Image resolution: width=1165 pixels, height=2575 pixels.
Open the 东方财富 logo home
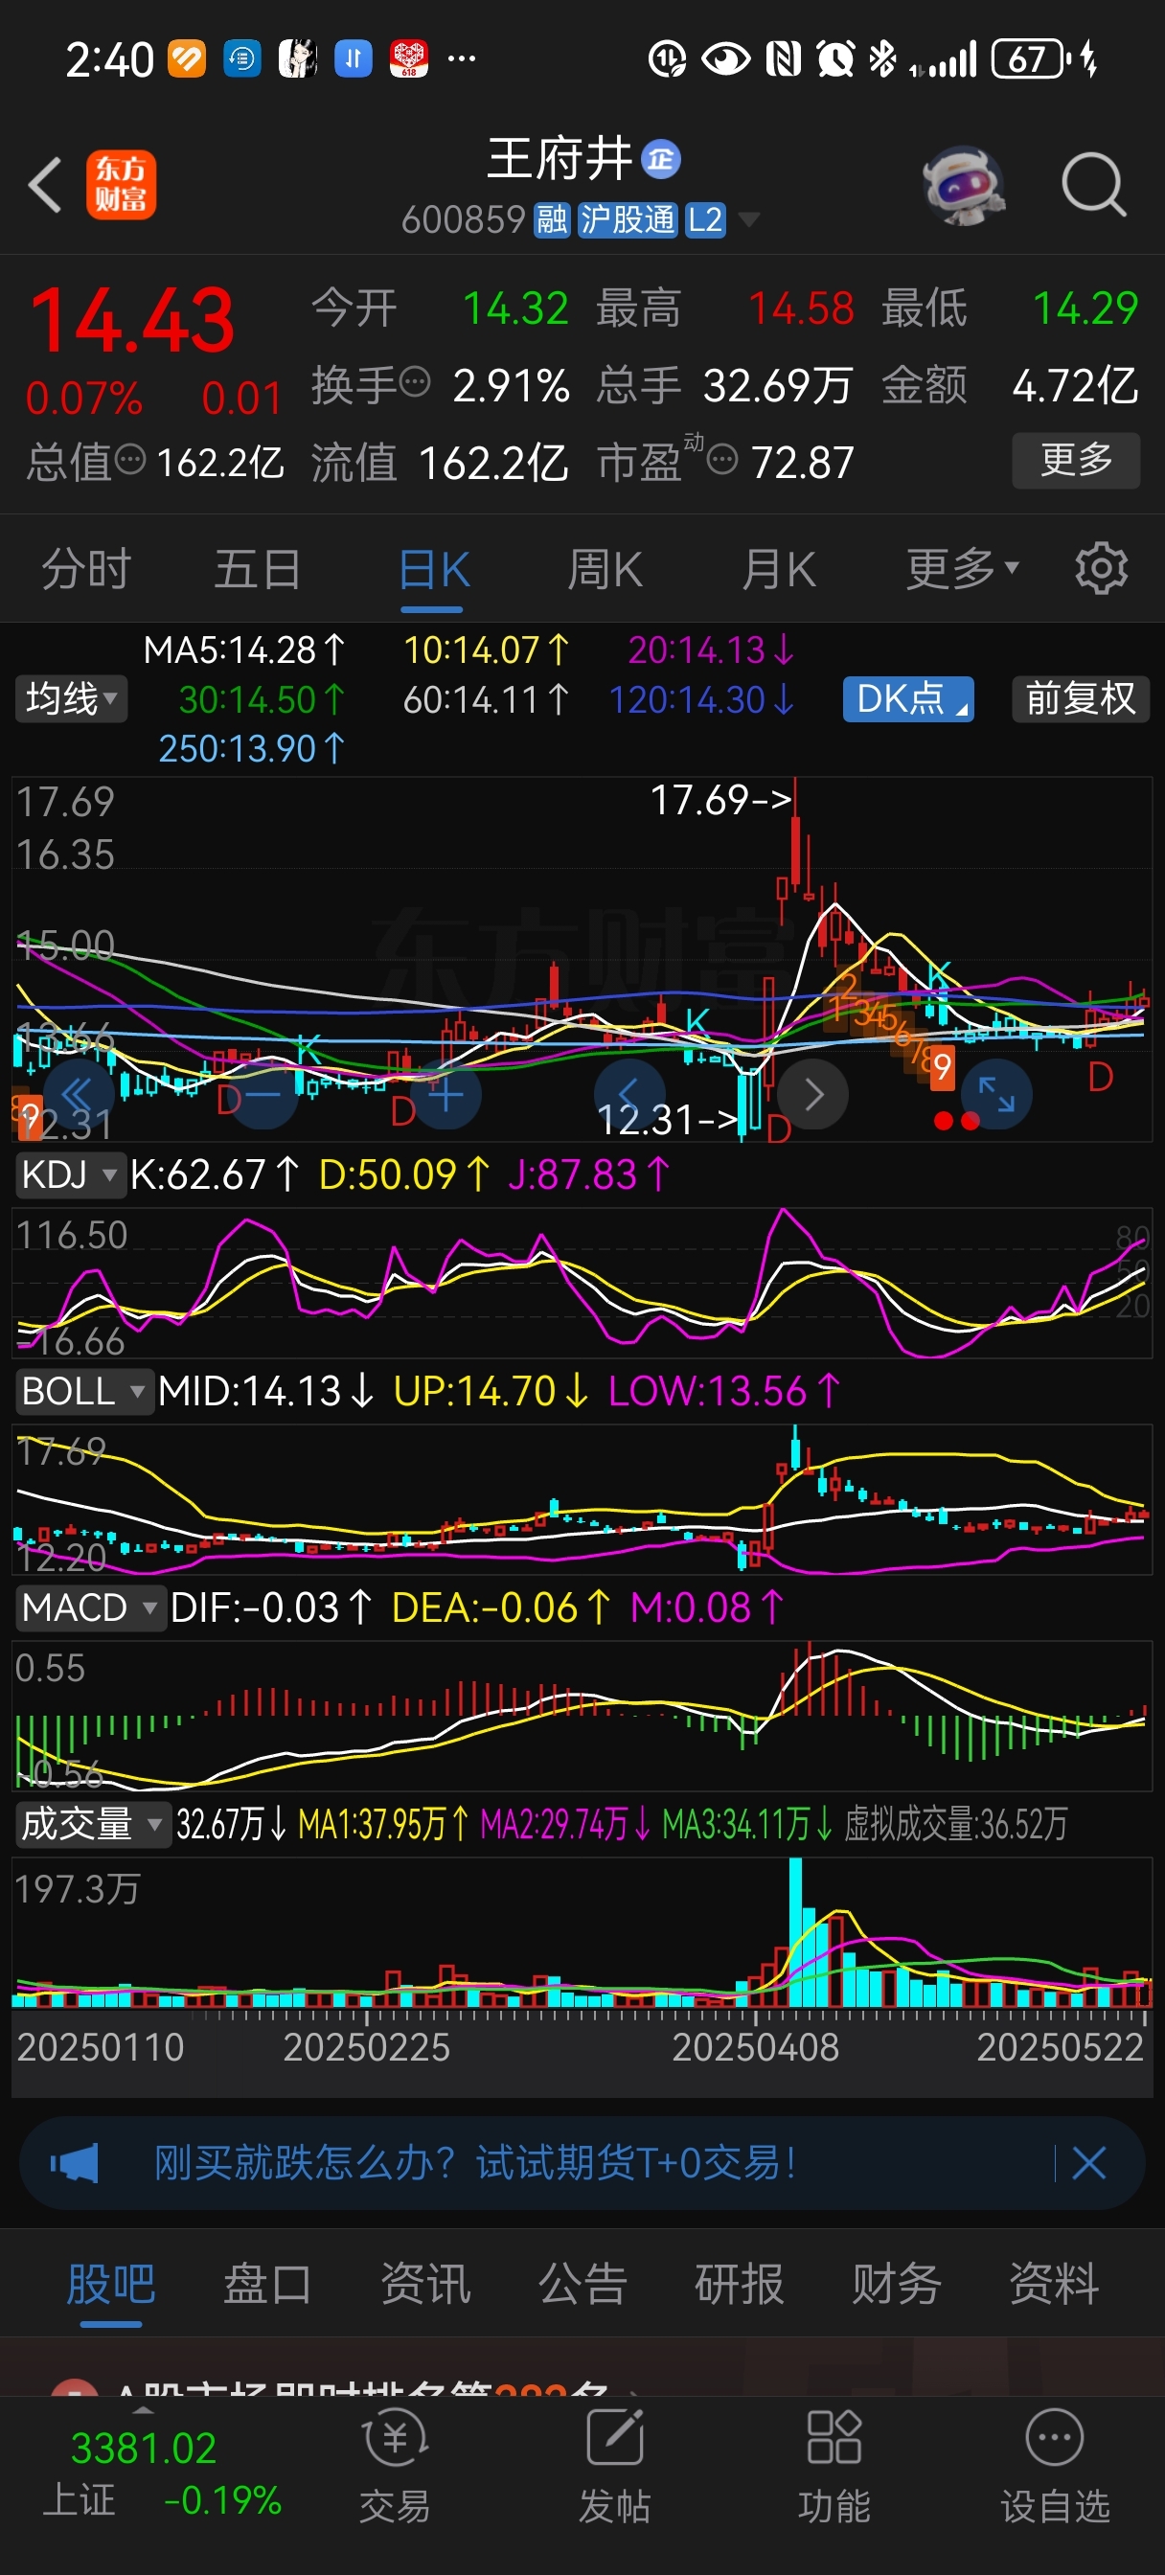tap(121, 185)
